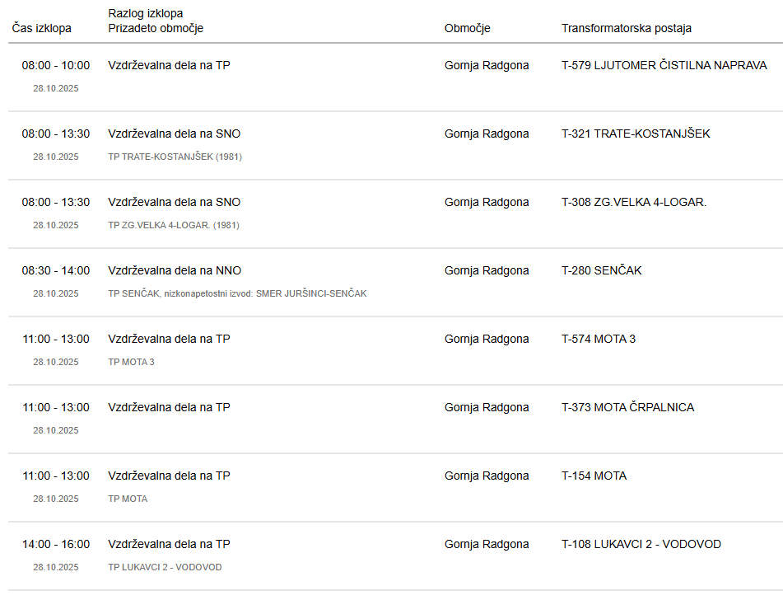The width and height of the screenshot is (783, 600).
Task: Select the 14:00 - 16:00 outage time
Action: tap(56, 544)
